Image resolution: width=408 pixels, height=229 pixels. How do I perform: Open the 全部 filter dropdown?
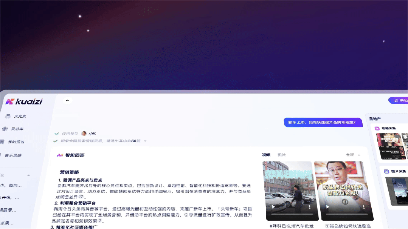[353, 155]
